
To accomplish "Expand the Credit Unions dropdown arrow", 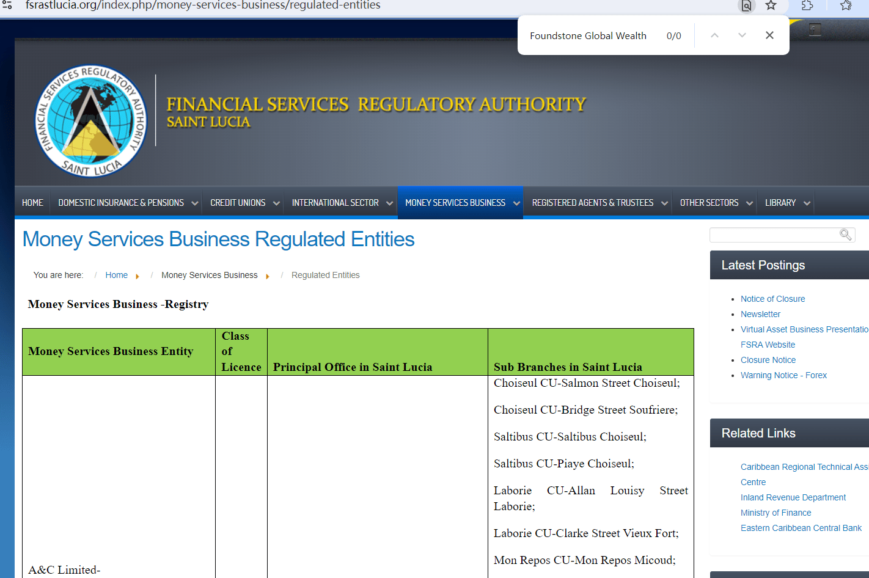I will pos(276,203).
